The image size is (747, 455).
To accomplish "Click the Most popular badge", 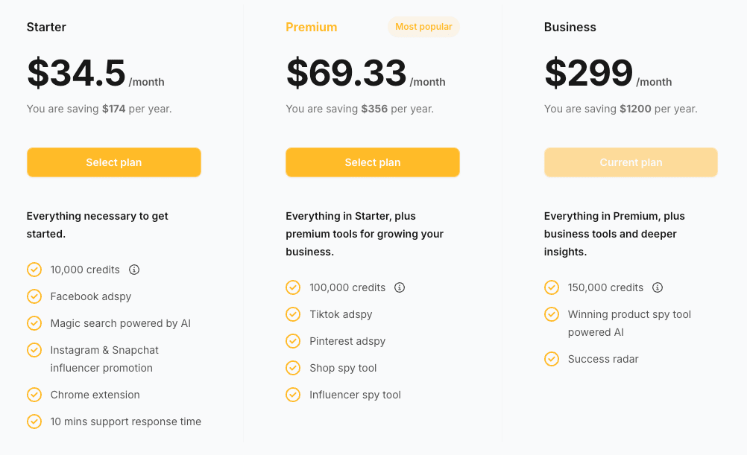I will 423,27.
